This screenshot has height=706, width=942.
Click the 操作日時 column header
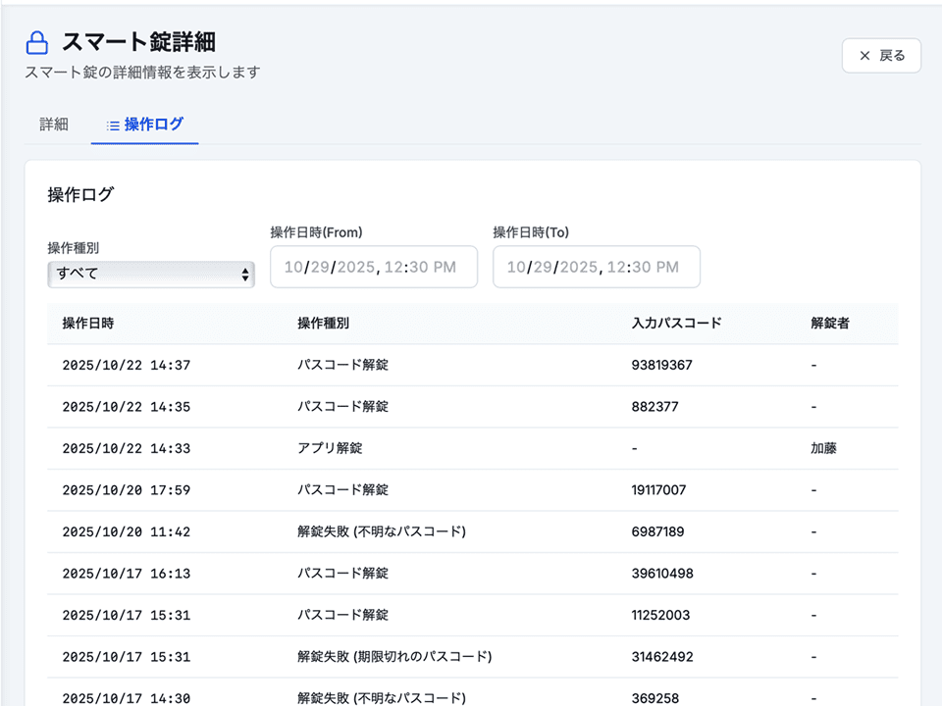click(x=88, y=324)
